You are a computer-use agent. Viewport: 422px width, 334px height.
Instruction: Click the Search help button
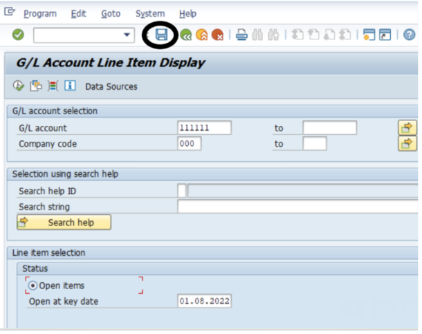click(x=64, y=223)
